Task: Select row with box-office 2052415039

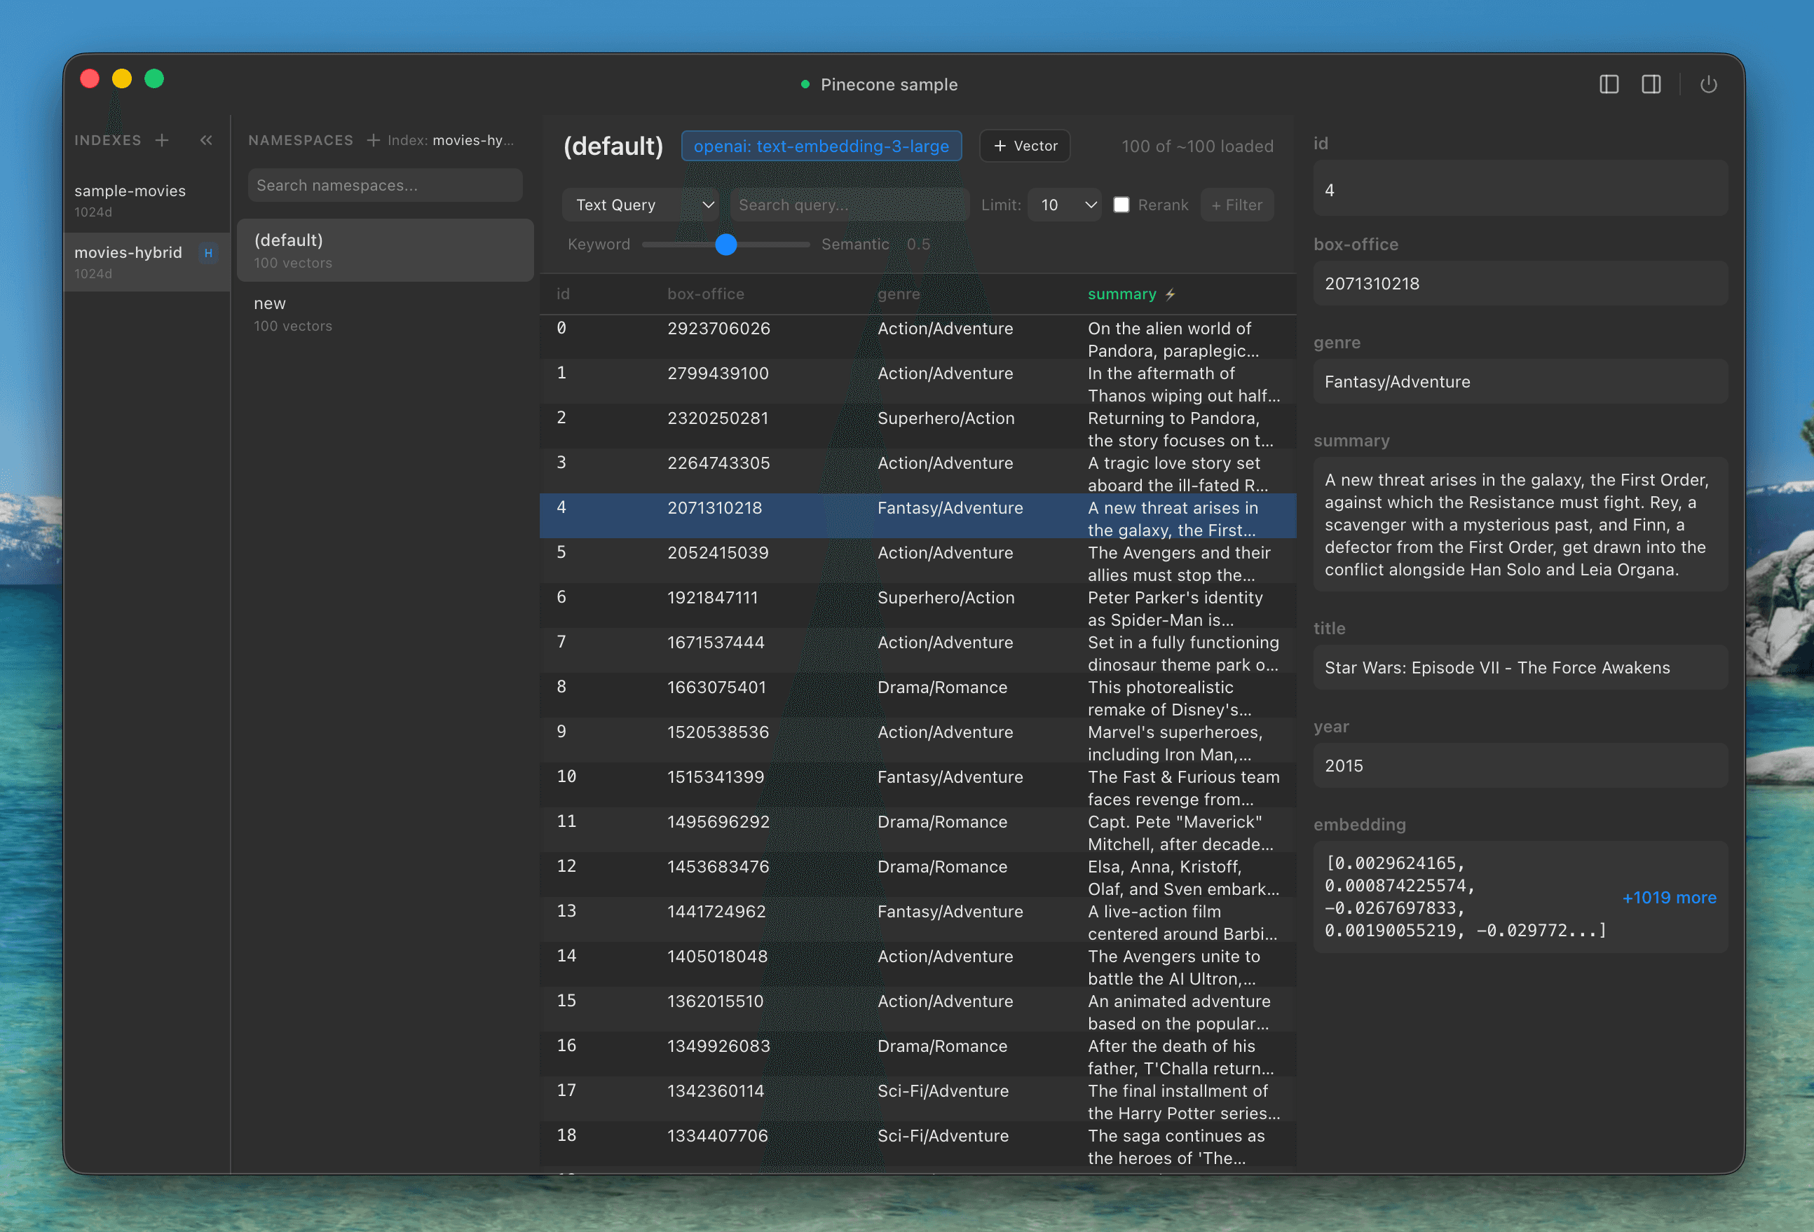Action: 918,562
